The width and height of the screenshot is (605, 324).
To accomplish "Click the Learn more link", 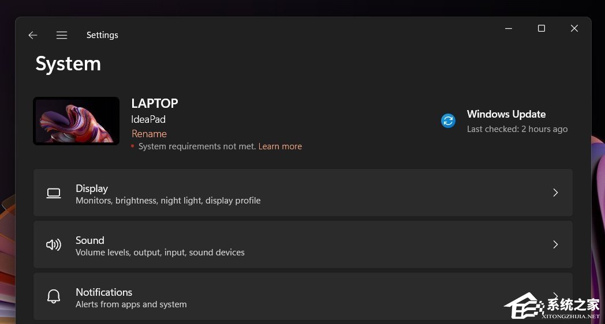I will pos(280,146).
